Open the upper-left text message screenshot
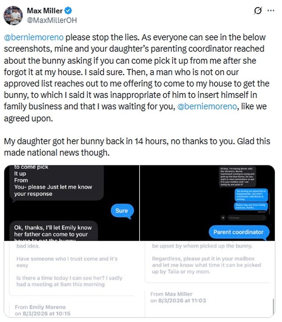The image size is (282, 322). (72, 203)
